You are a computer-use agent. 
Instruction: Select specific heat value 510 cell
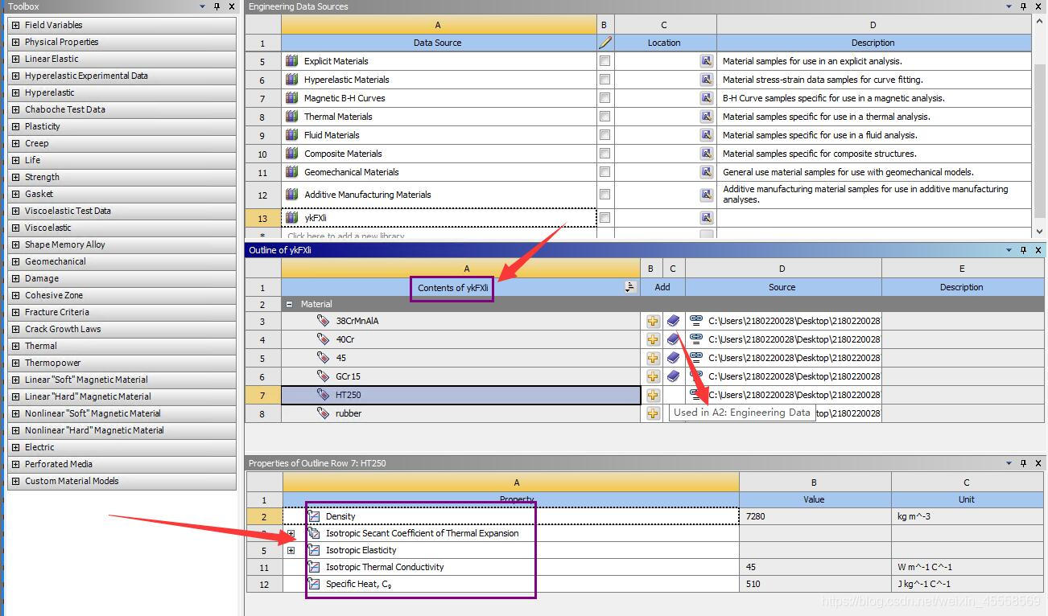pyautogui.click(x=815, y=584)
